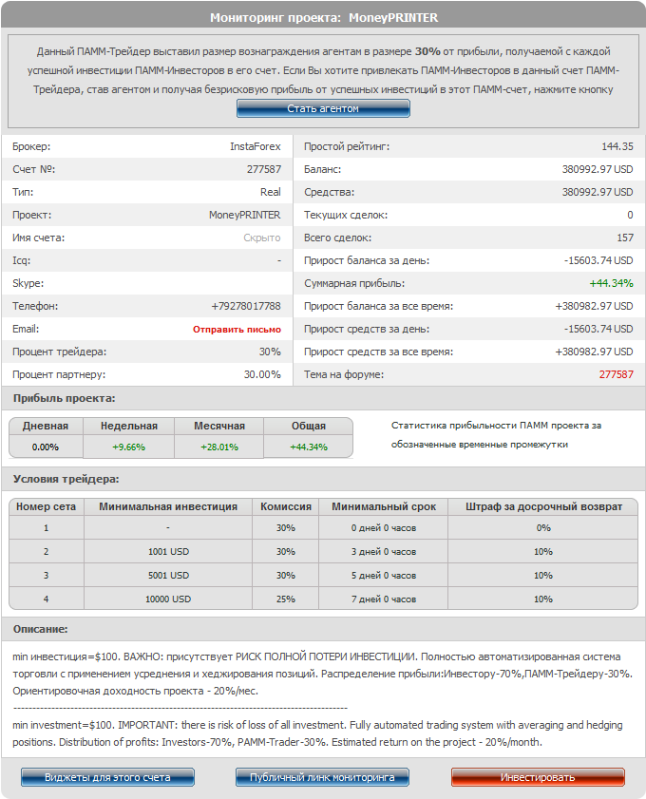Click the Комиссия column header
The width and height of the screenshot is (646, 799).
coord(285,506)
